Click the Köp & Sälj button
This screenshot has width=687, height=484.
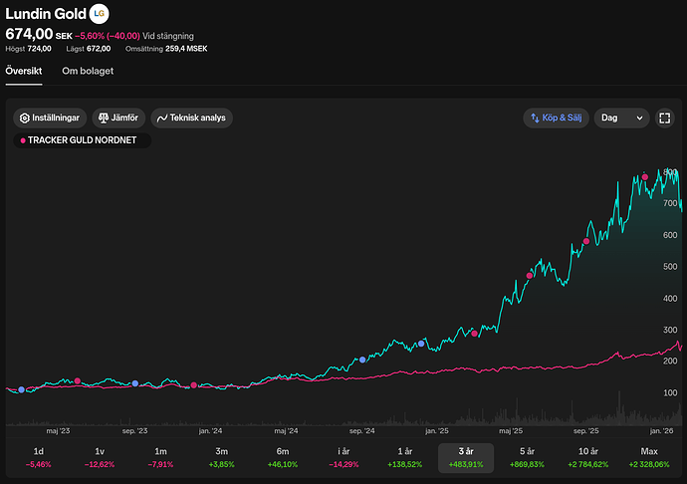[x=556, y=118]
